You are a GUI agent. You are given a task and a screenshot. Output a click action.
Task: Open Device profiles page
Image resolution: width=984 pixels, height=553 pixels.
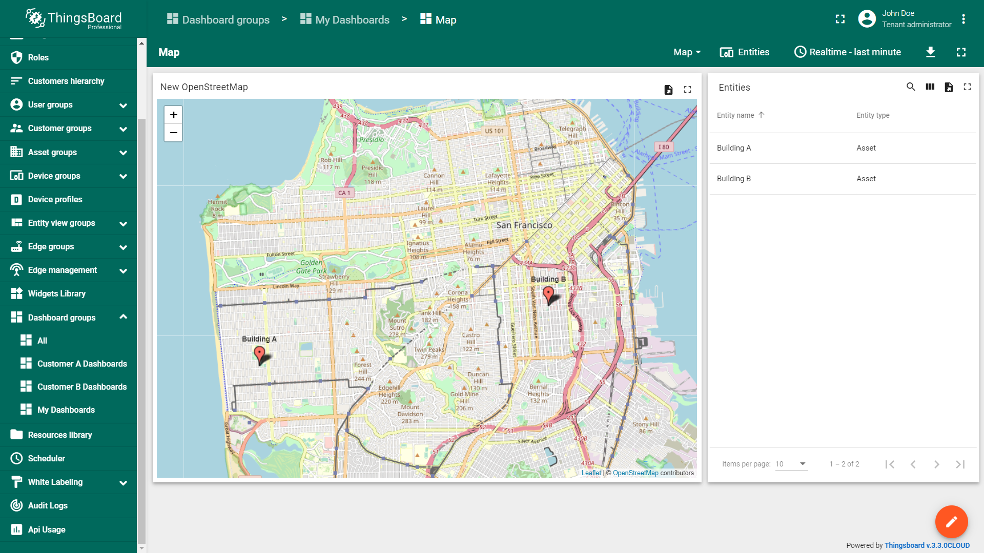coord(69,199)
